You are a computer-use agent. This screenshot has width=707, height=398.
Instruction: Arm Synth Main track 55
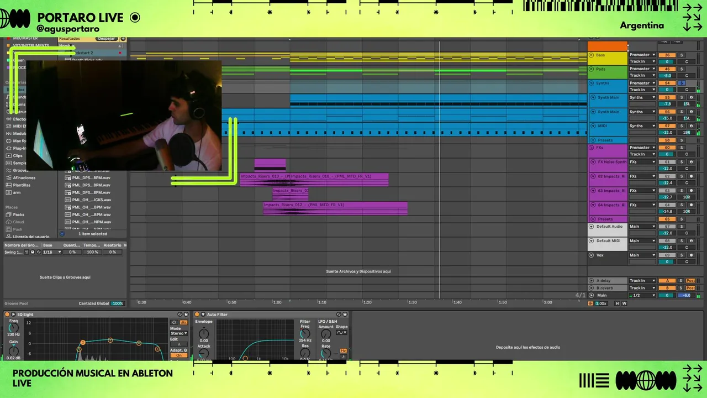coord(691,97)
